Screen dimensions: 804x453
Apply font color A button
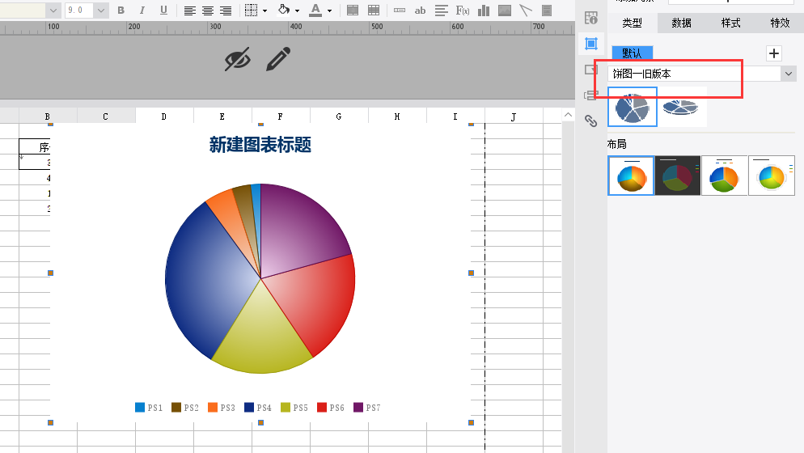tap(315, 11)
